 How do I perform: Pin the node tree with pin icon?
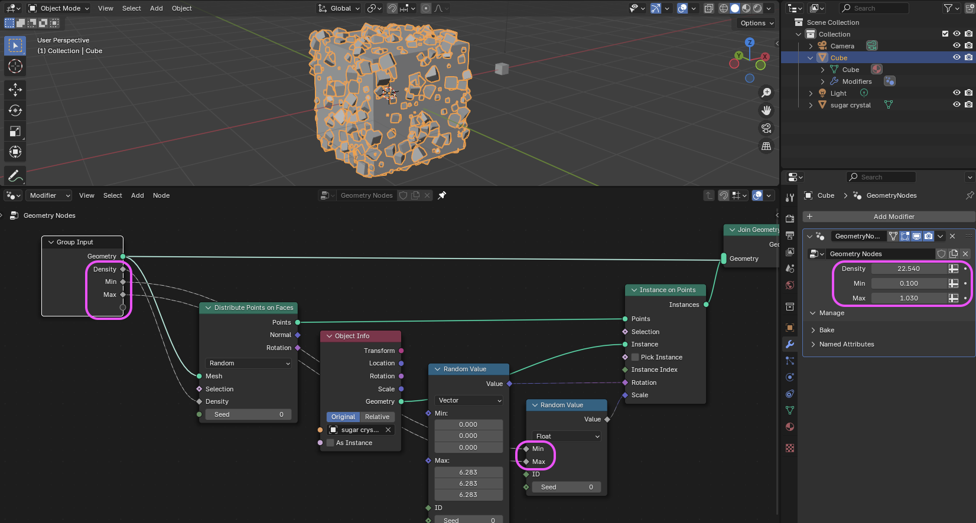[x=442, y=195]
